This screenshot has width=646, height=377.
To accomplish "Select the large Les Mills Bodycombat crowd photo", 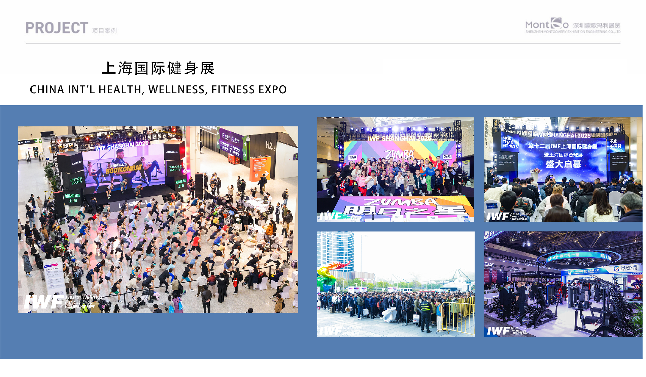I will pos(158,220).
